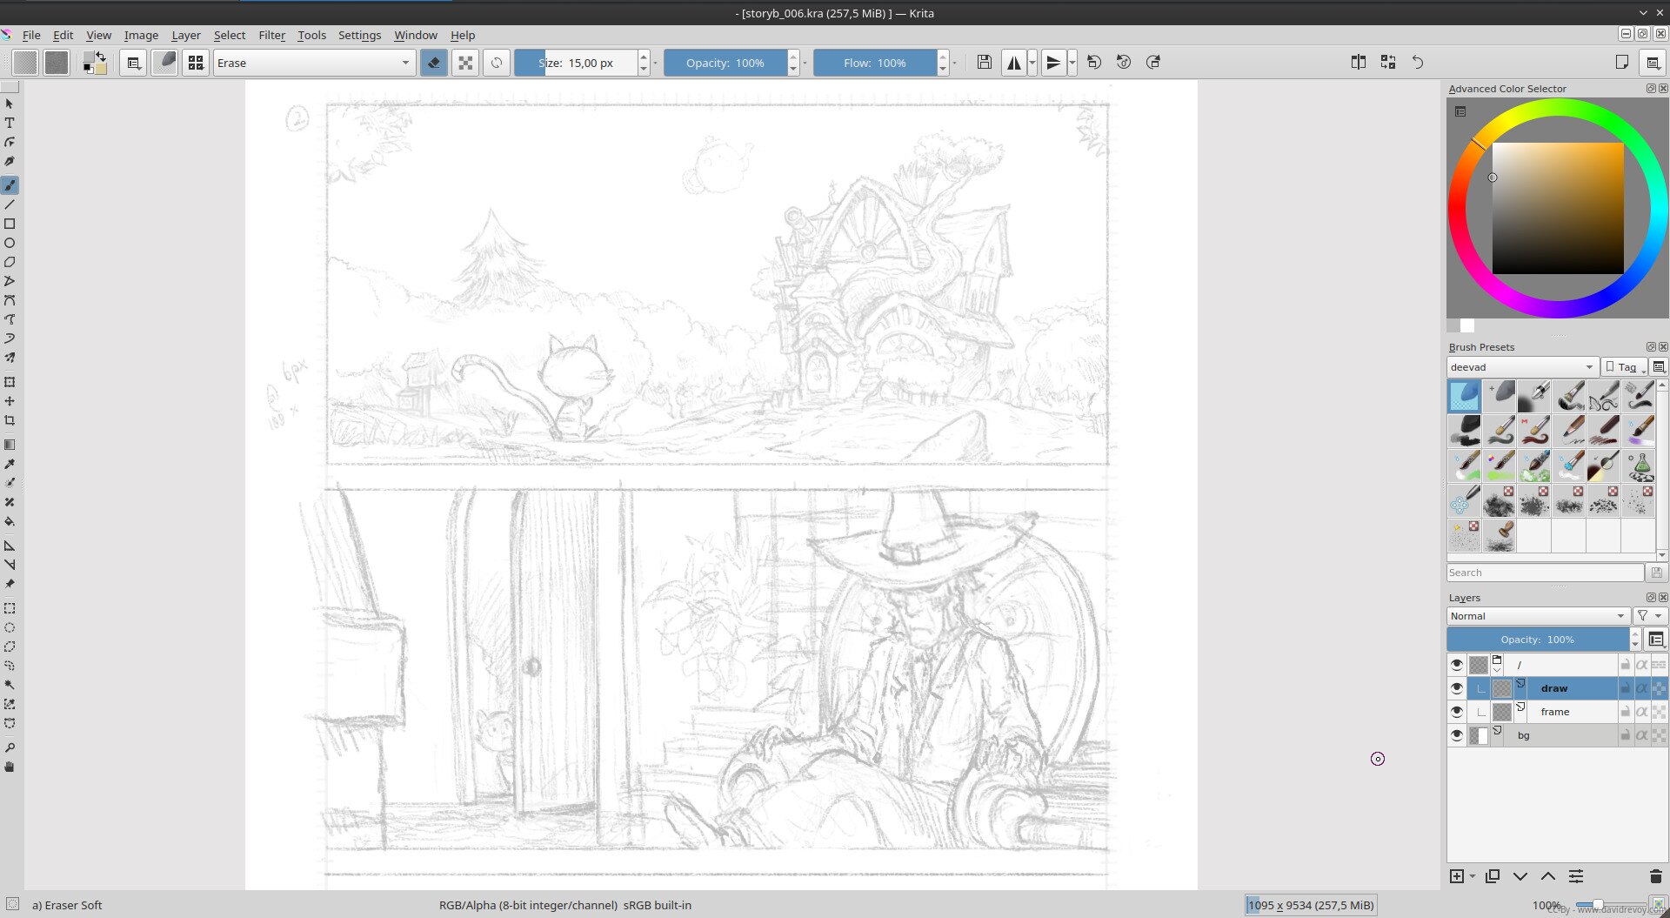Toggle visibility of the bg layer
This screenshot has height=918, width=1670.
pyautogui.click(x=1457, y=735)
